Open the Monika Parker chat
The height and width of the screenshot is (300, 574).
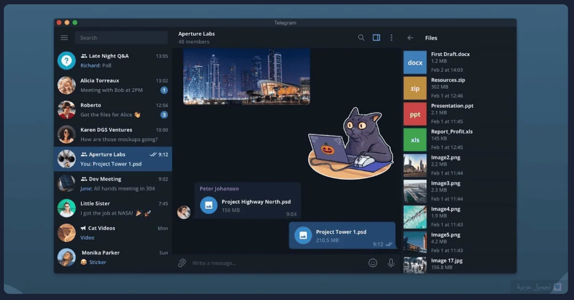(113, 257)
